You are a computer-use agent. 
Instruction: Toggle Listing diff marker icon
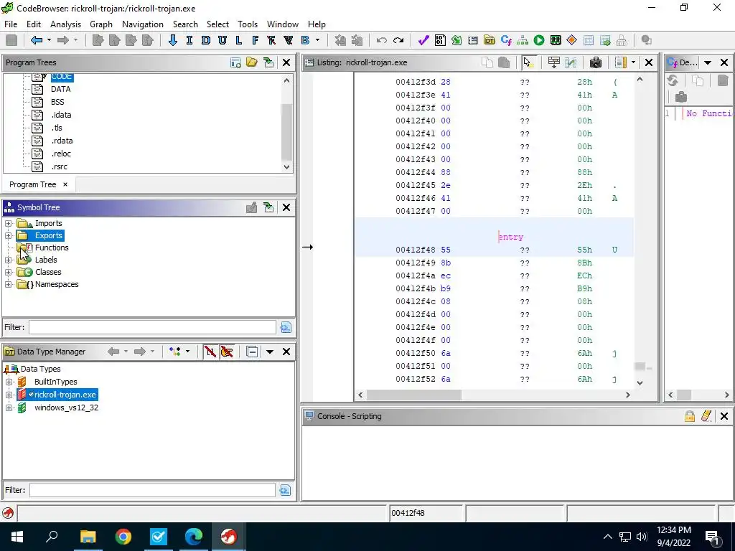point(571,62)
